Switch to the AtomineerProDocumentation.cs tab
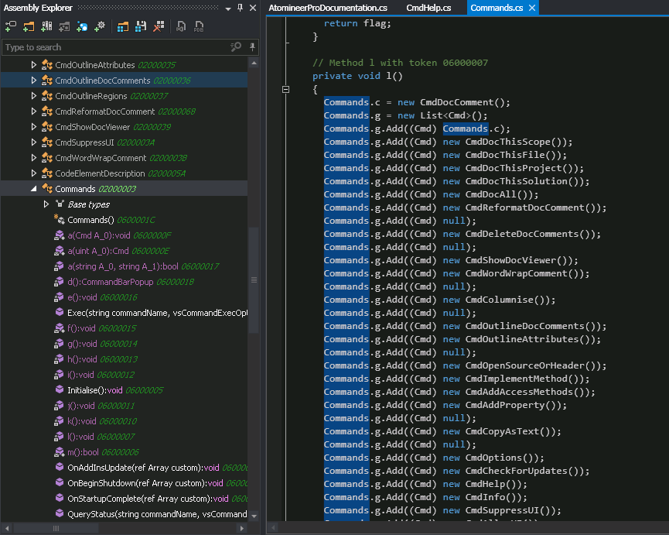This screenshot has height=535, width=669. coord(328,8)
